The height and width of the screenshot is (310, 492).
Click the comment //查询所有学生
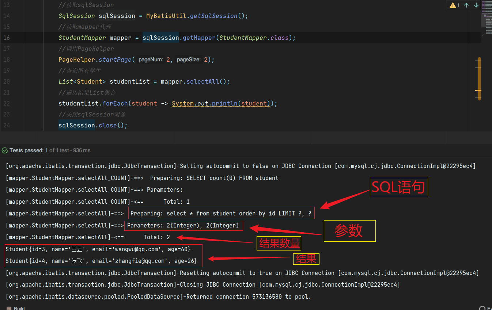[80, 71]
